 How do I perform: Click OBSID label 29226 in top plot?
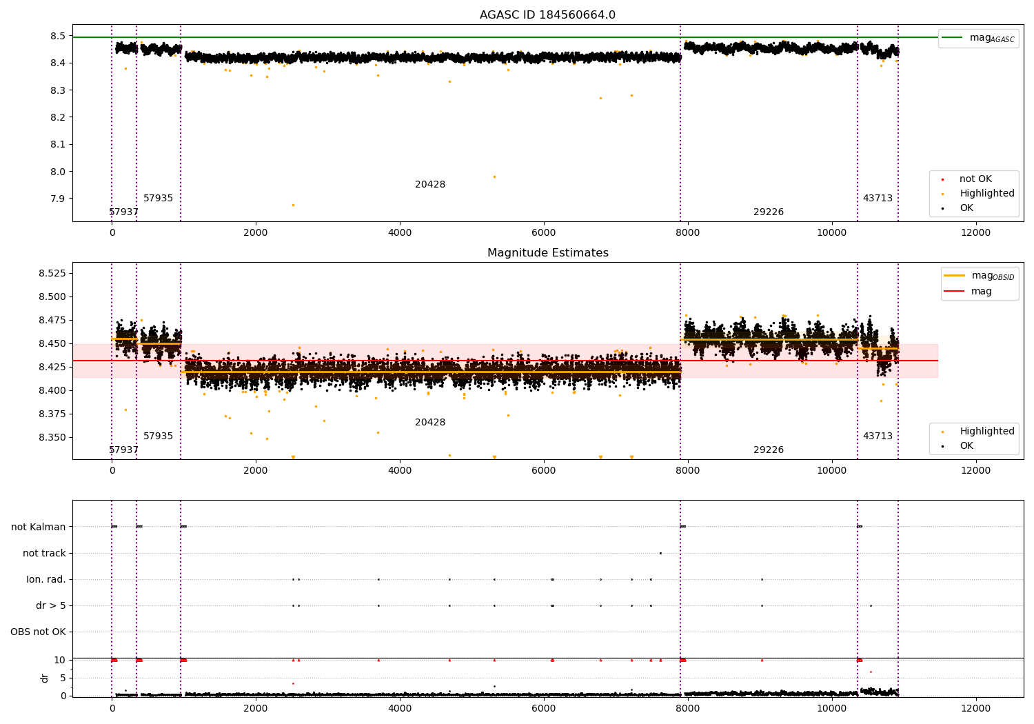[x=769, y=212]
